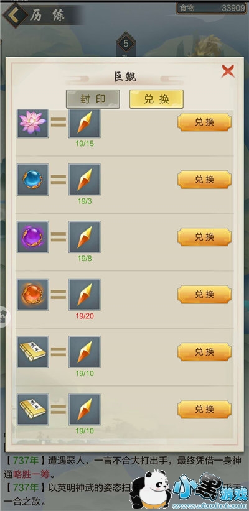The height and width of the screenshot is (511, 249).
Task: Tap the level 5 diamond badge
Action: (x=126, y=44)
